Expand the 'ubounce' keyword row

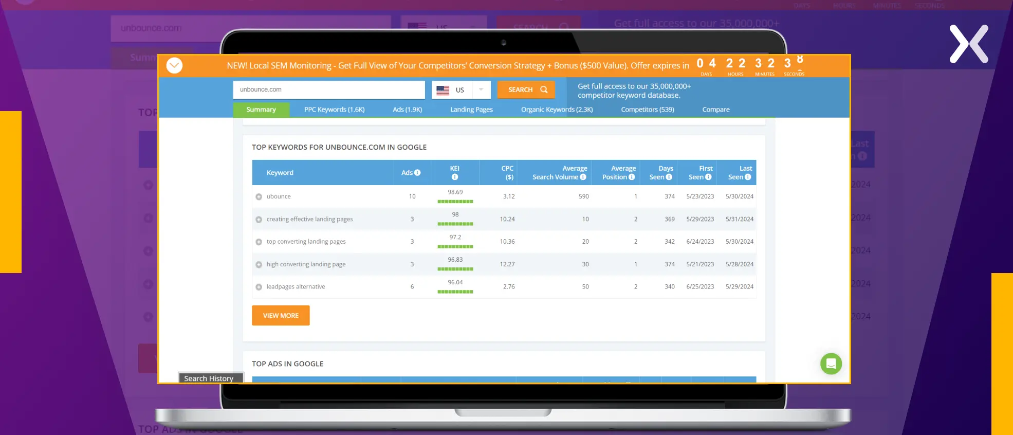coord(259,197)
